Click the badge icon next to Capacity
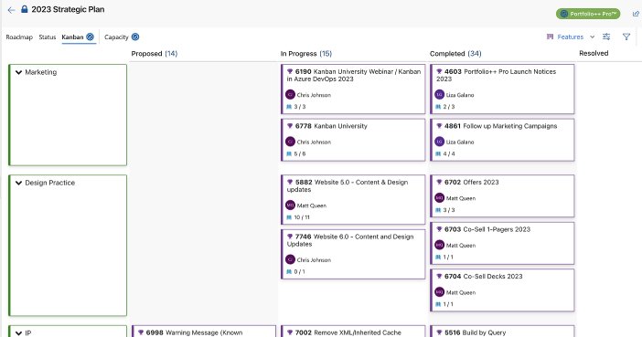The image size is (642, 337). [x=135, y=37]
